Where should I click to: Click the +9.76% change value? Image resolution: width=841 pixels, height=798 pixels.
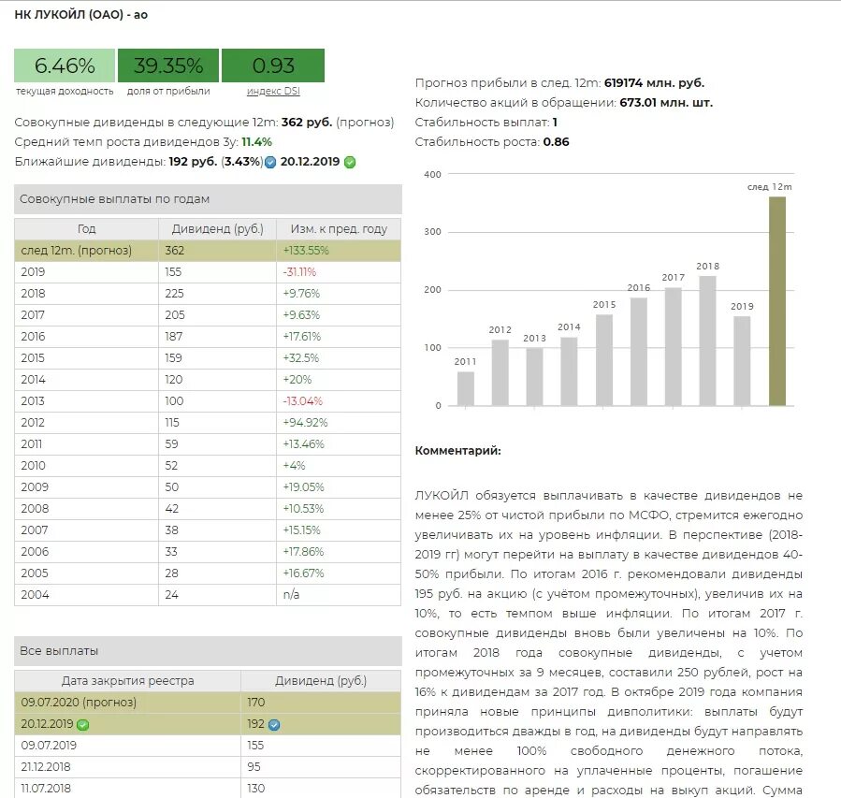pyautogui.click(x=301, y=294)
